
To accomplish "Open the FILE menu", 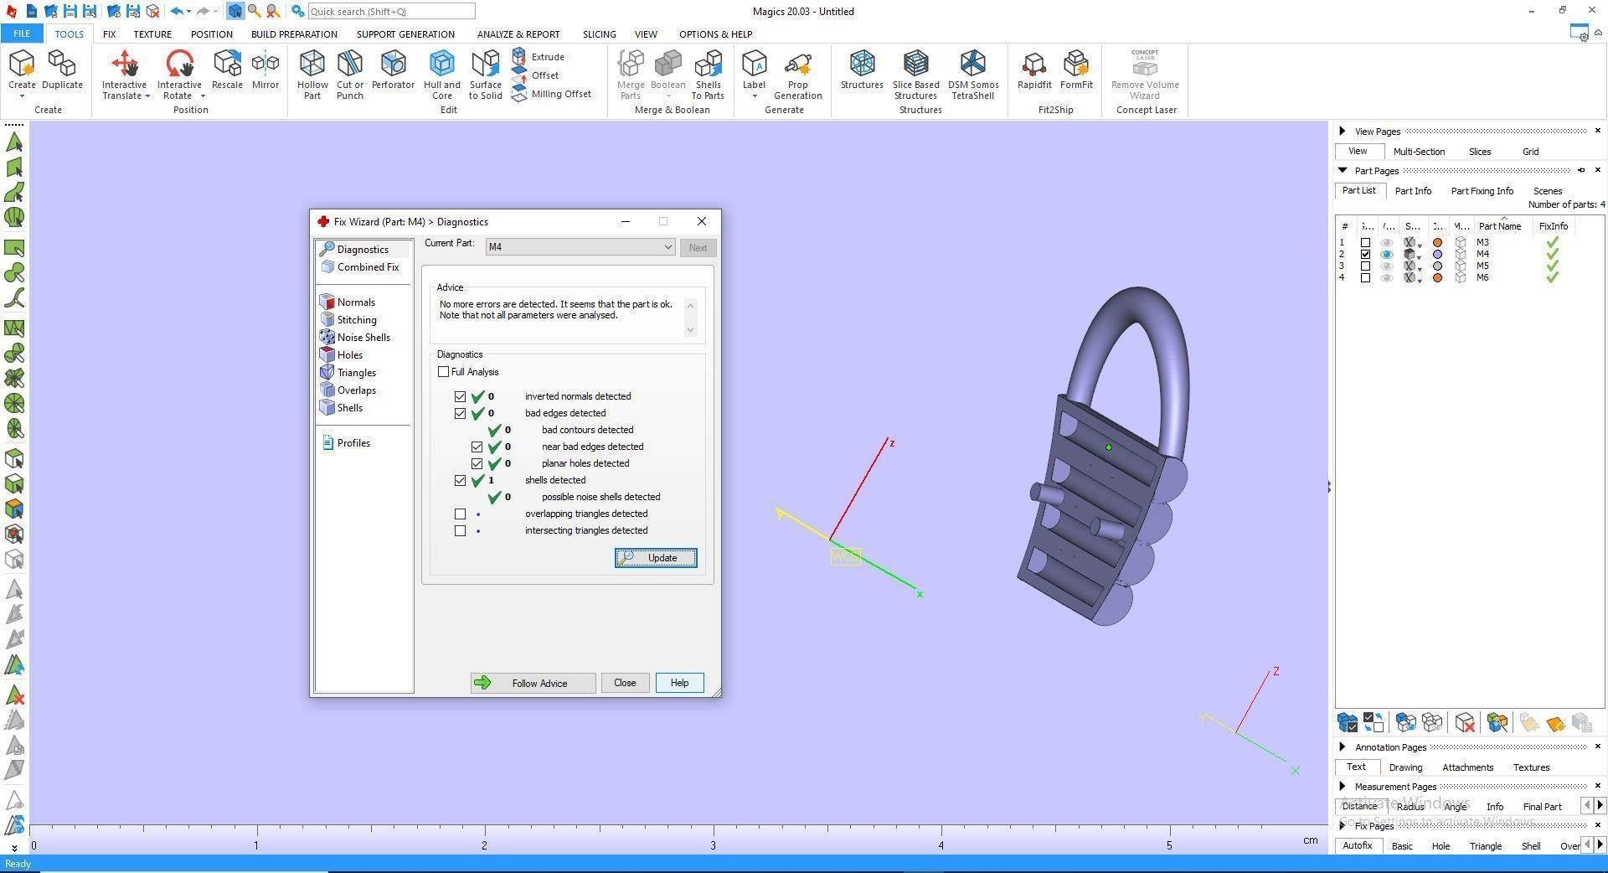I will (22, 34).
